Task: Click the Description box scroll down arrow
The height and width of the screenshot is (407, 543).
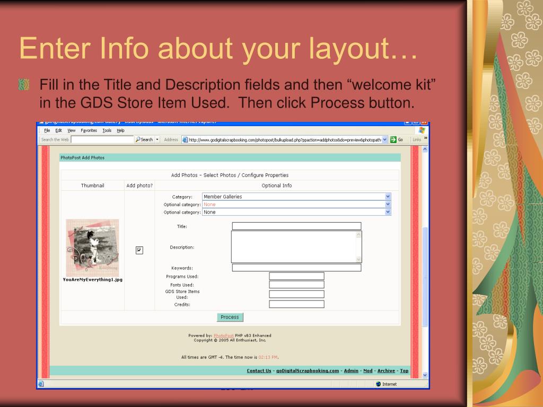Action: point(358,259)
